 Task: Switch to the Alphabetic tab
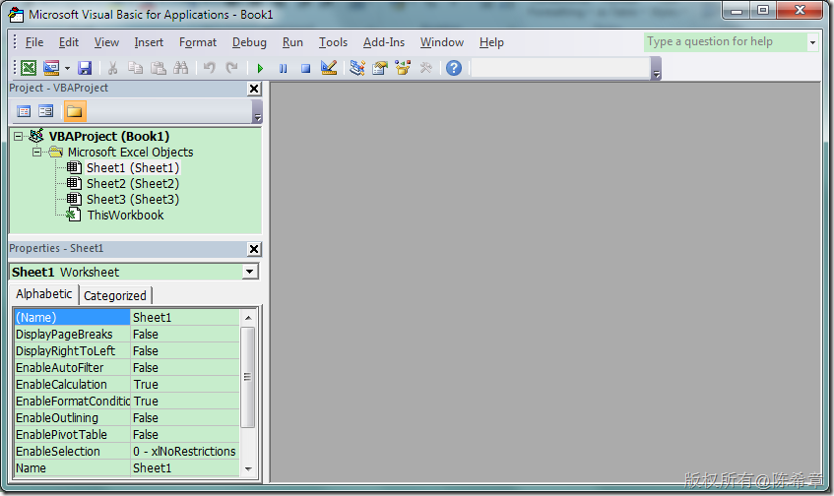coord(43,294)
